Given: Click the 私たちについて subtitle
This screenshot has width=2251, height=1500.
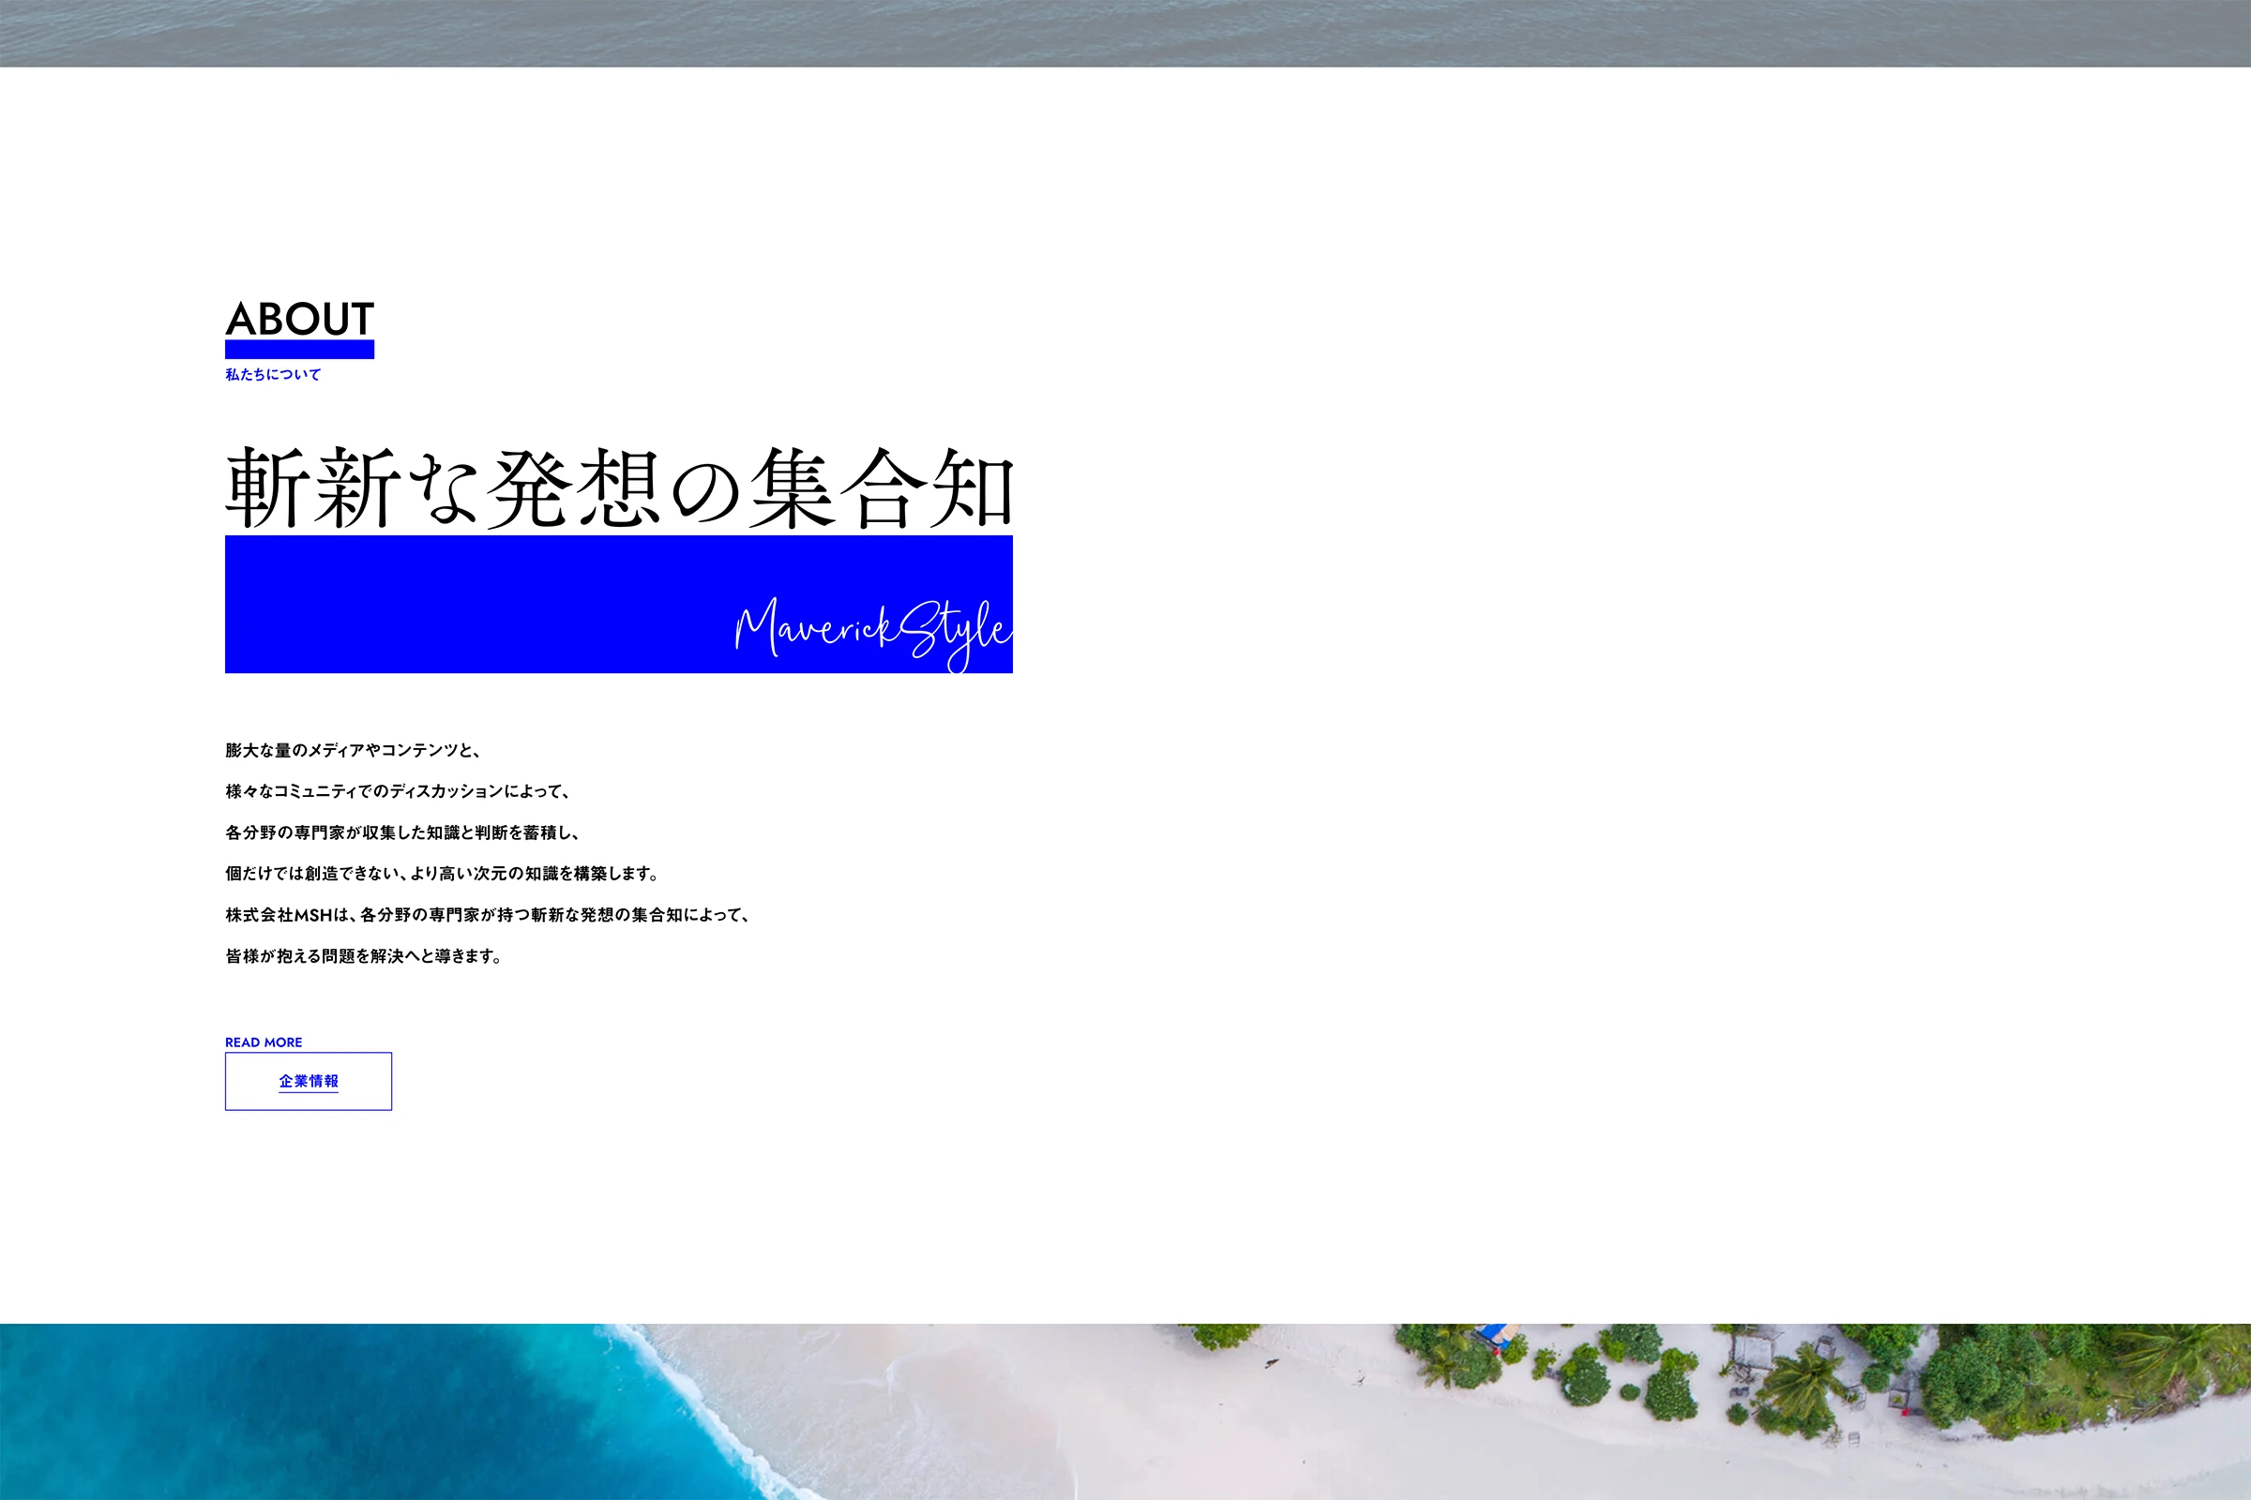Looking at the screenshot, I should (273, 374).
